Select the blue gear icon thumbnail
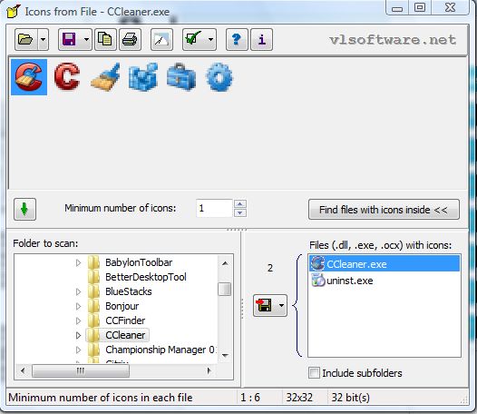This screenshot has width=477, height=414. coord(219,77)
